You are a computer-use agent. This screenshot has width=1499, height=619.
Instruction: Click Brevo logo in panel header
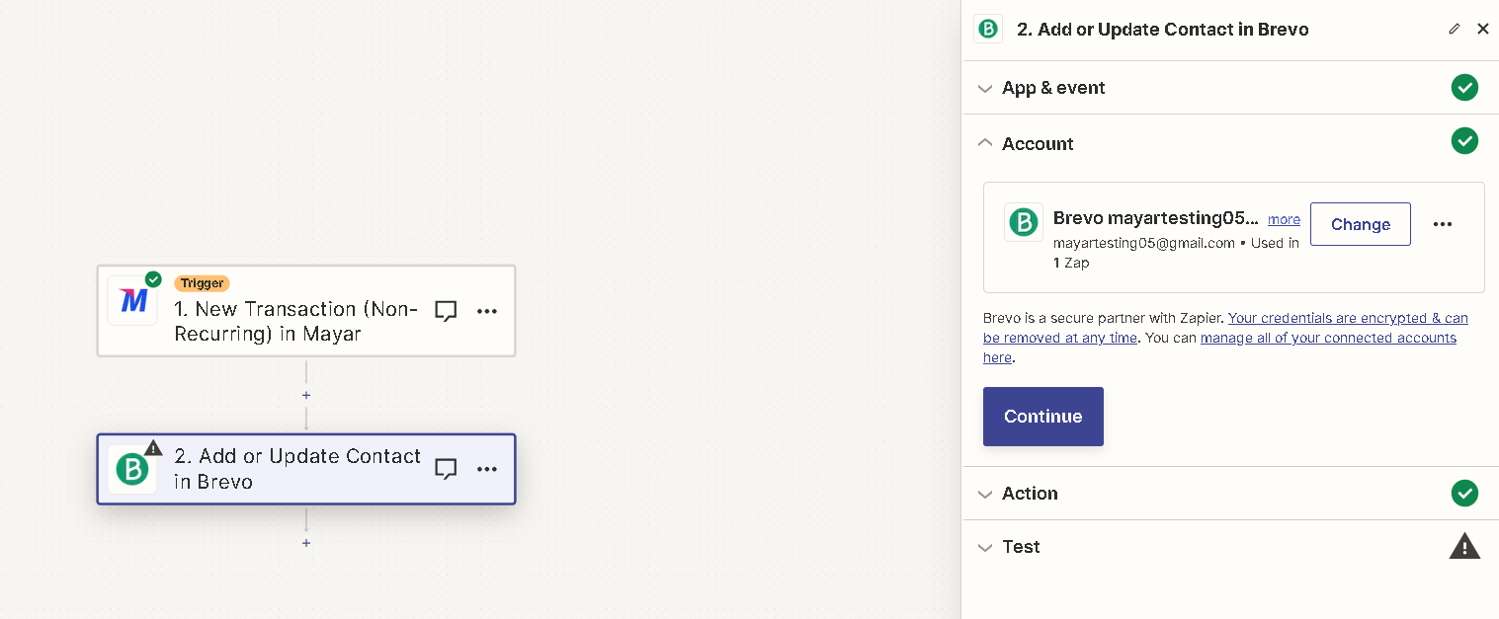click(x=988, y=29)
